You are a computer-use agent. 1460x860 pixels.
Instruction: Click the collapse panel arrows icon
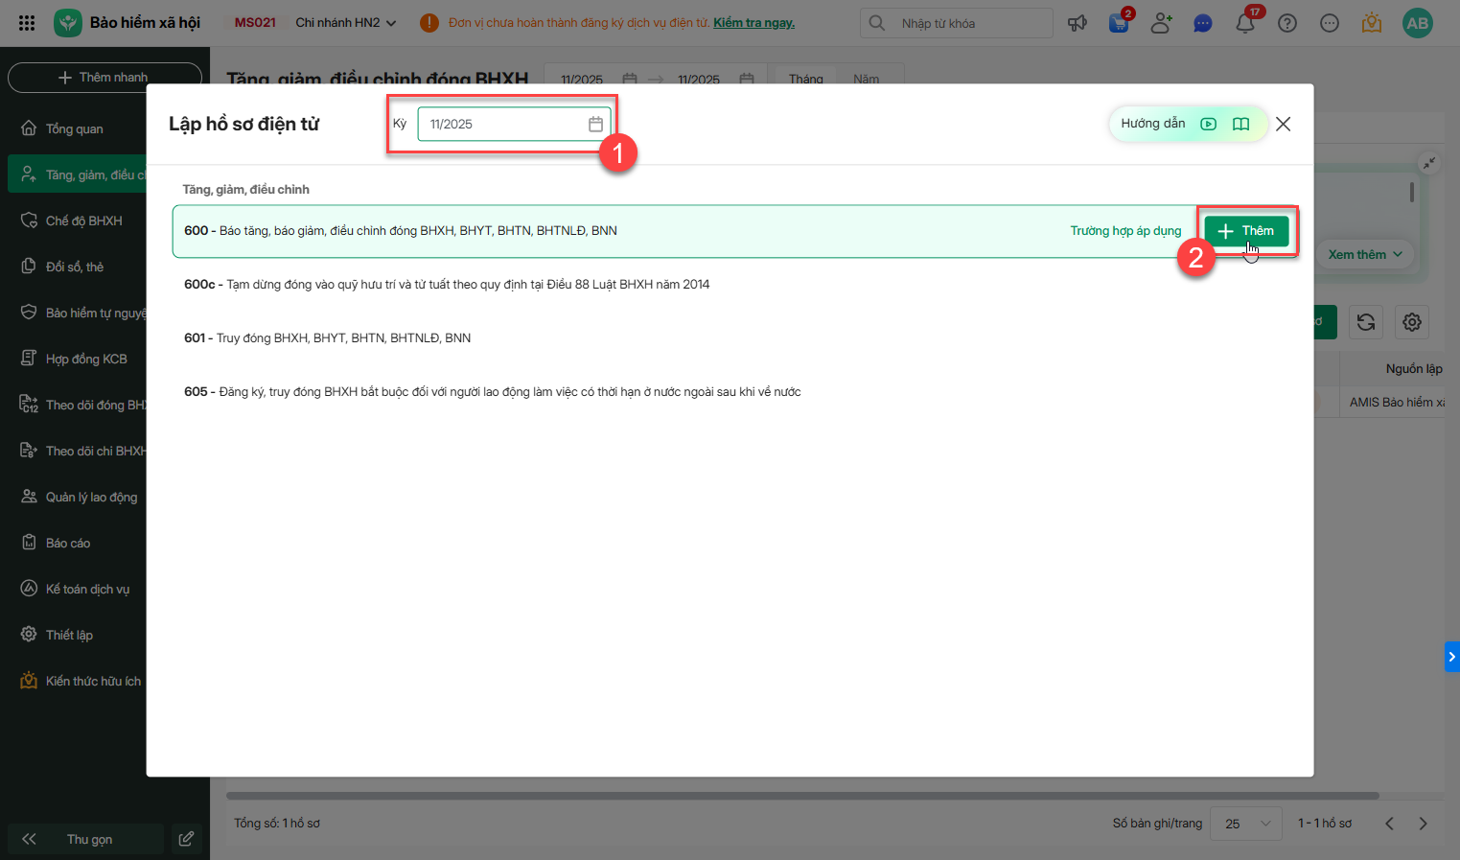tap(1429, 163)
